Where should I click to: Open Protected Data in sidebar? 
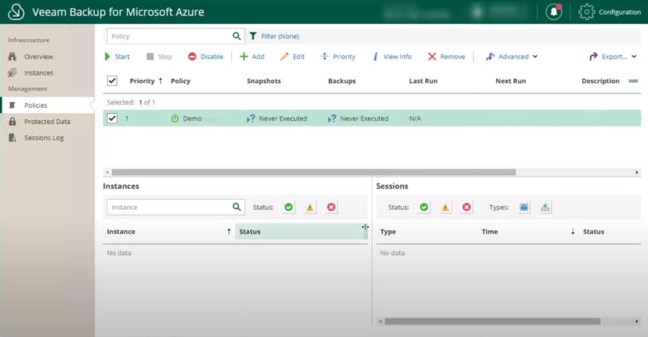pyautogui.click(x=47, y=121)
